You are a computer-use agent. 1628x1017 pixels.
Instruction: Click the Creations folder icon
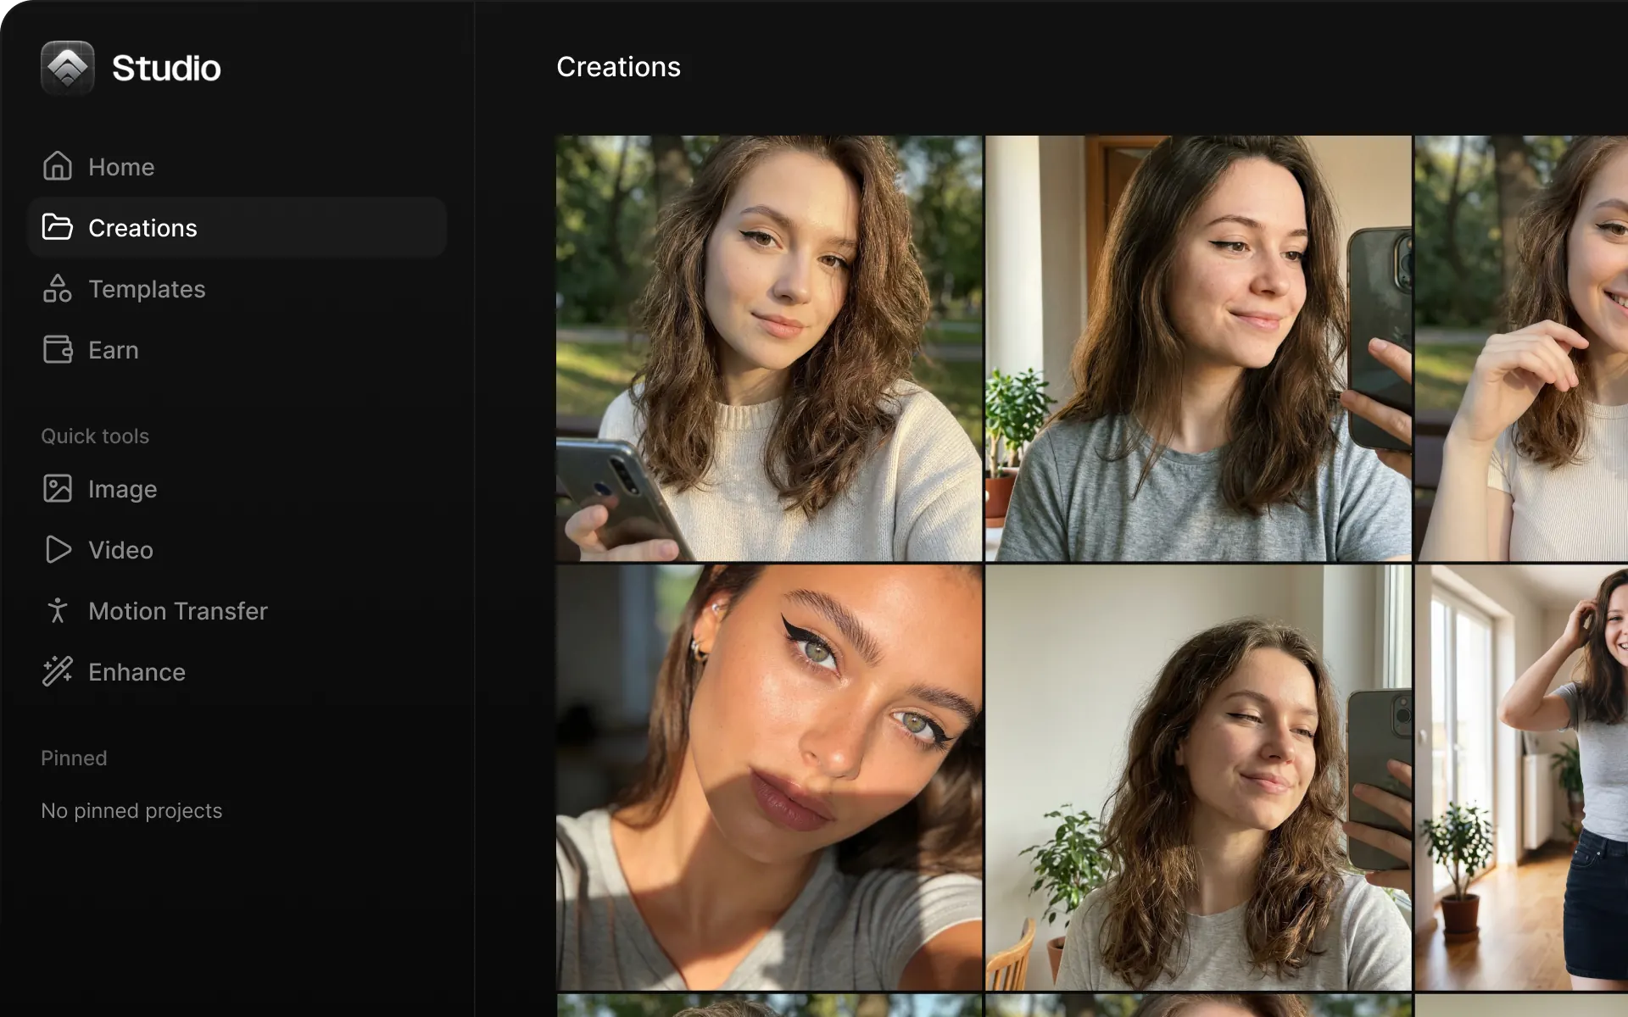tap(58, 227)
